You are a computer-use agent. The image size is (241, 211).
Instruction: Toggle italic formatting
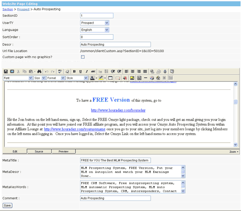pos(87,72)
